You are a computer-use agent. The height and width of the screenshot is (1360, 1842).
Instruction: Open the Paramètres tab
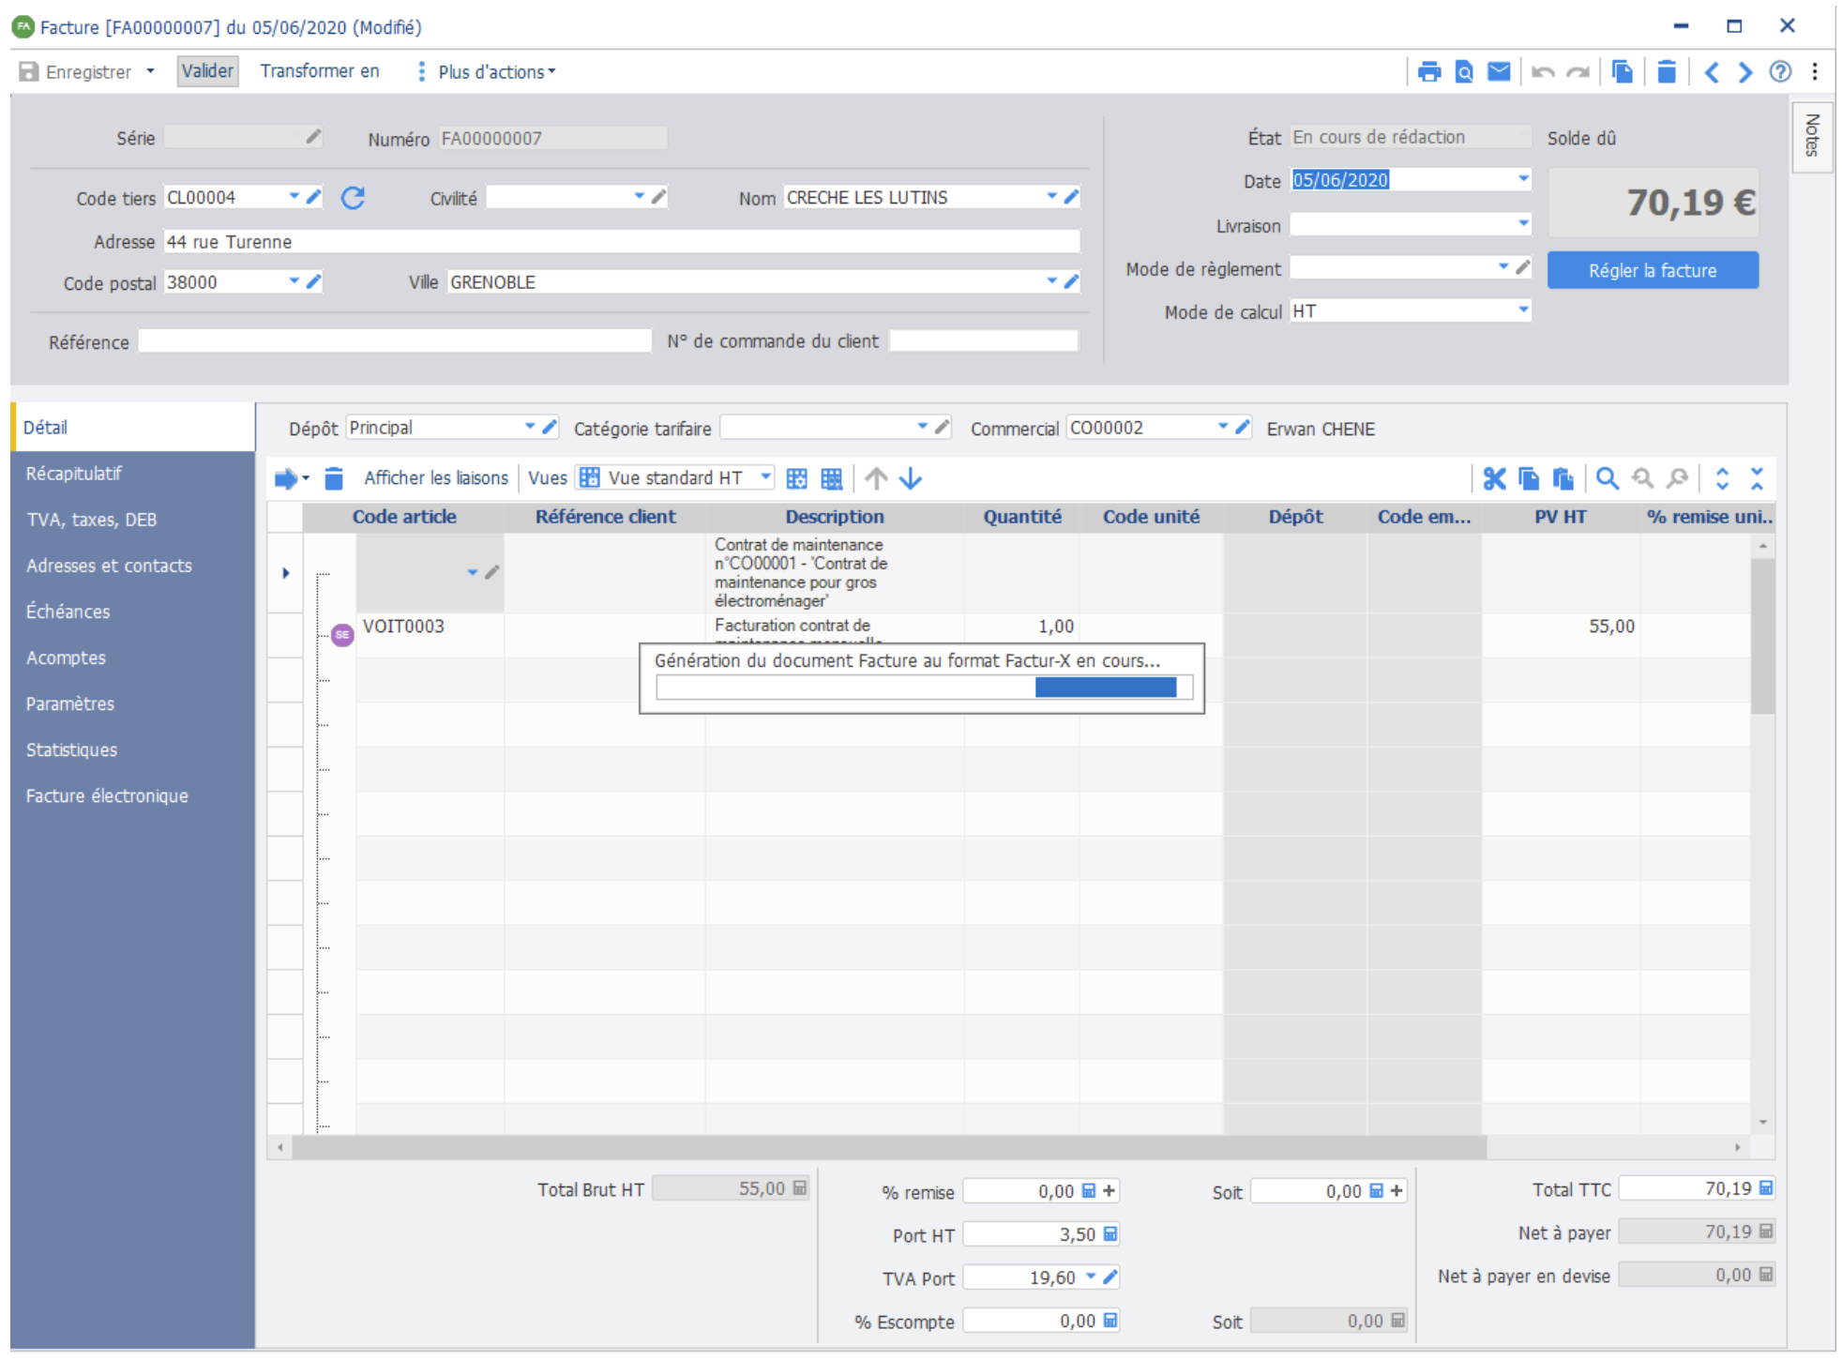click(x=133, y=703)
